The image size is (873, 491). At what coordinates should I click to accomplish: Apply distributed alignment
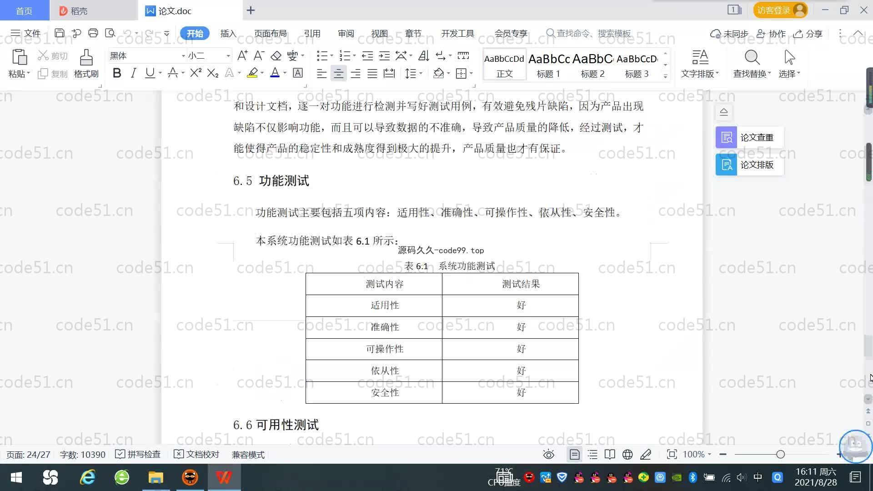[389, 73]
